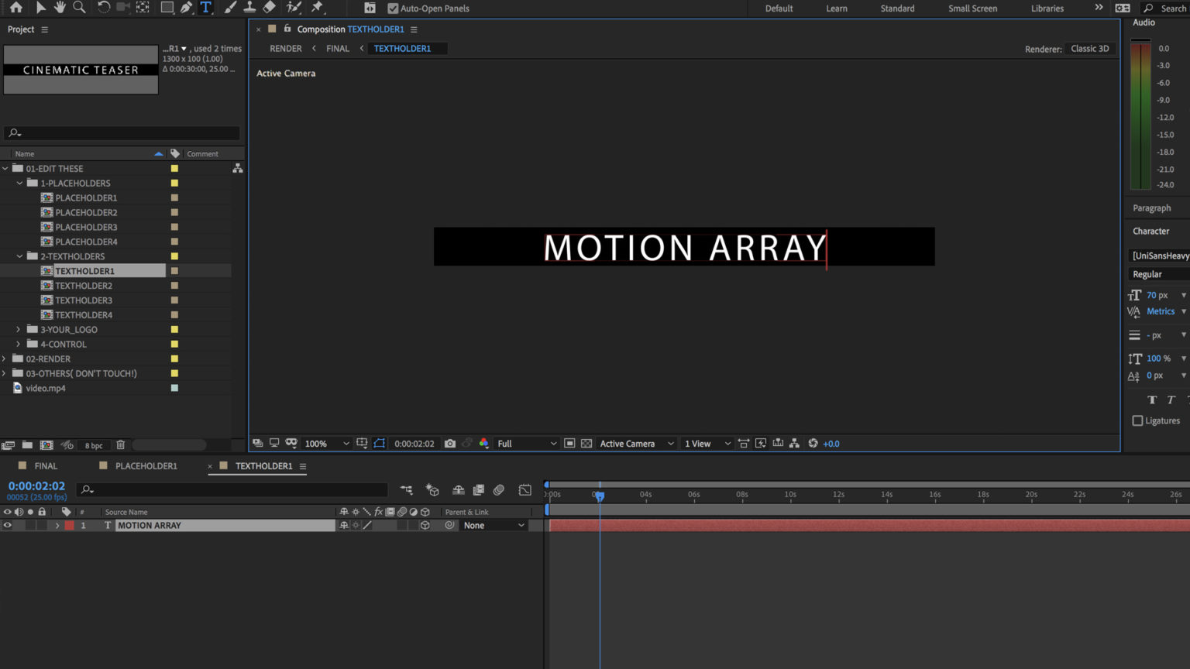
Task: Open the Learn workspace
Action: point(837,9)
